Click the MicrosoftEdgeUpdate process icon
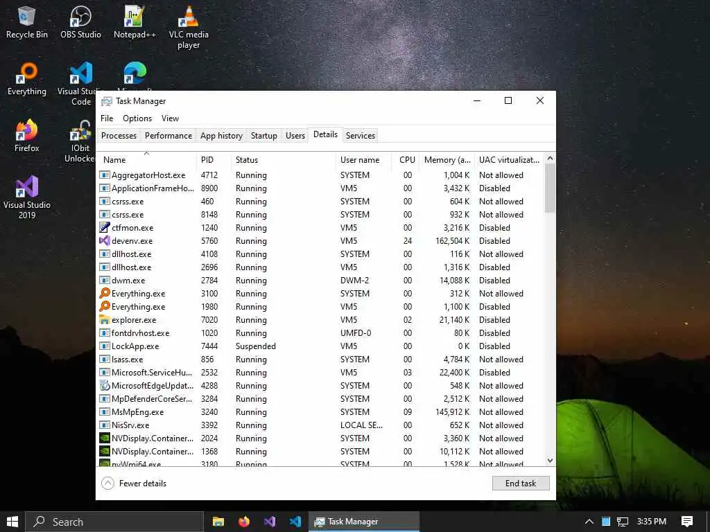 point(105,385)
